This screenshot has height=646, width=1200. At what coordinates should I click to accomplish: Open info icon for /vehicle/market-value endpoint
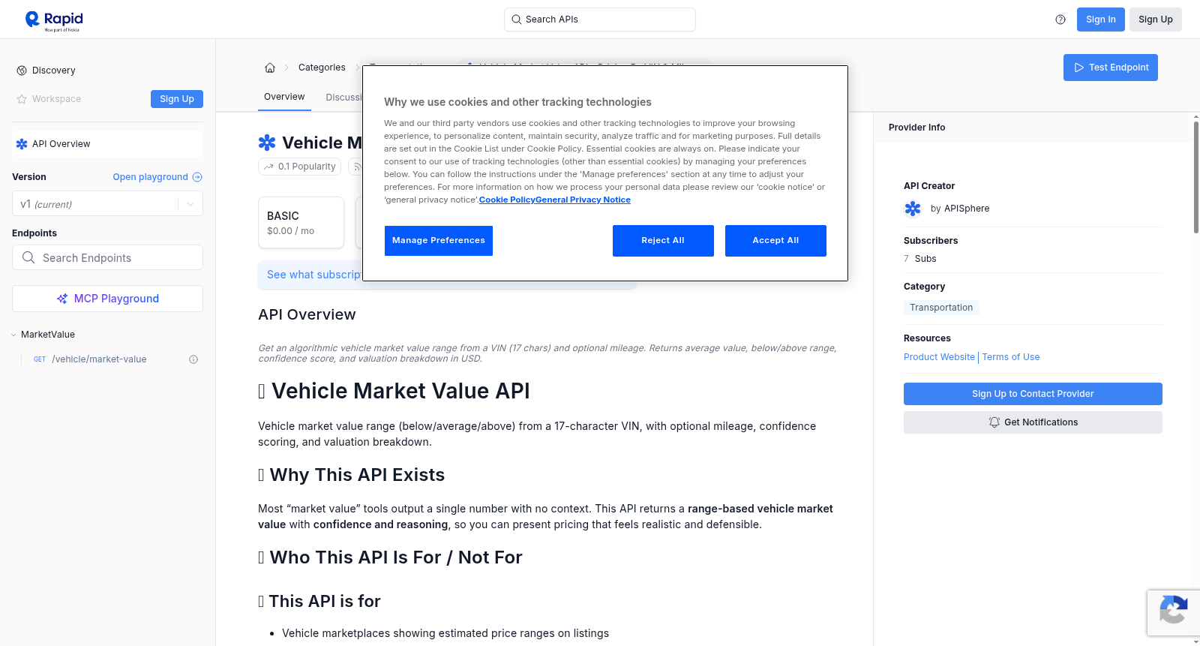pyautogui.click(x=193, y=359)
